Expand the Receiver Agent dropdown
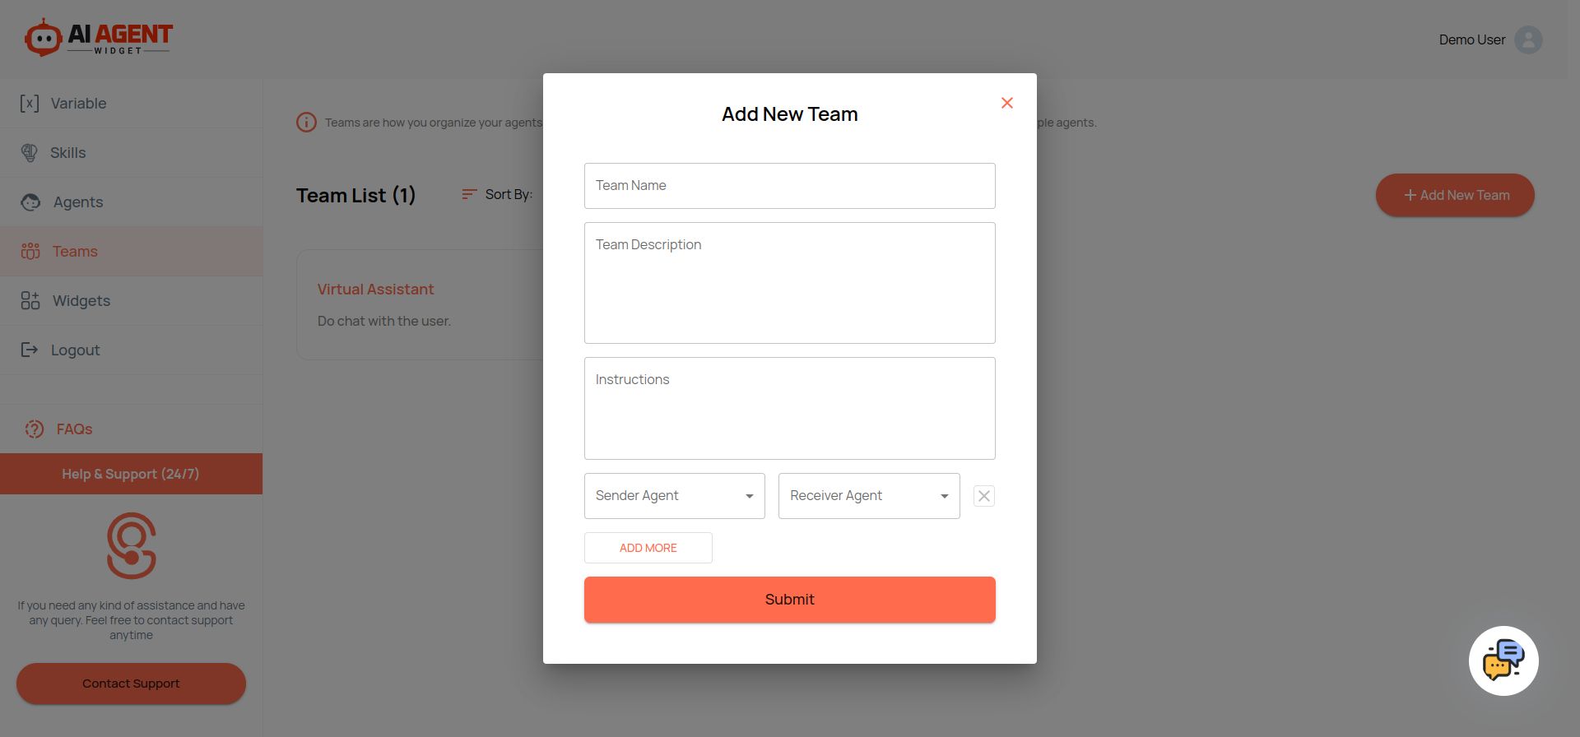This screenshot has width=1580, height=737. pyautogui.click(x=868, y=496)
